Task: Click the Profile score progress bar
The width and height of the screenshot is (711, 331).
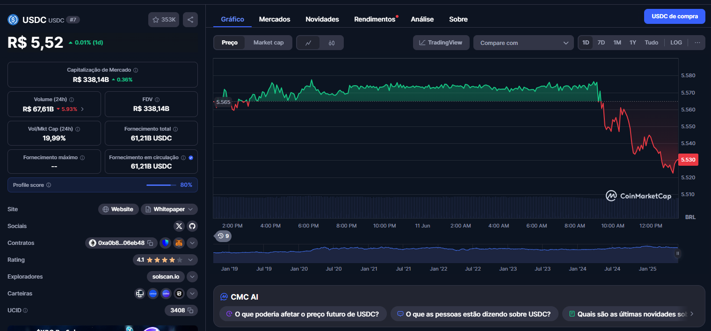Action: tap(161, 185)
